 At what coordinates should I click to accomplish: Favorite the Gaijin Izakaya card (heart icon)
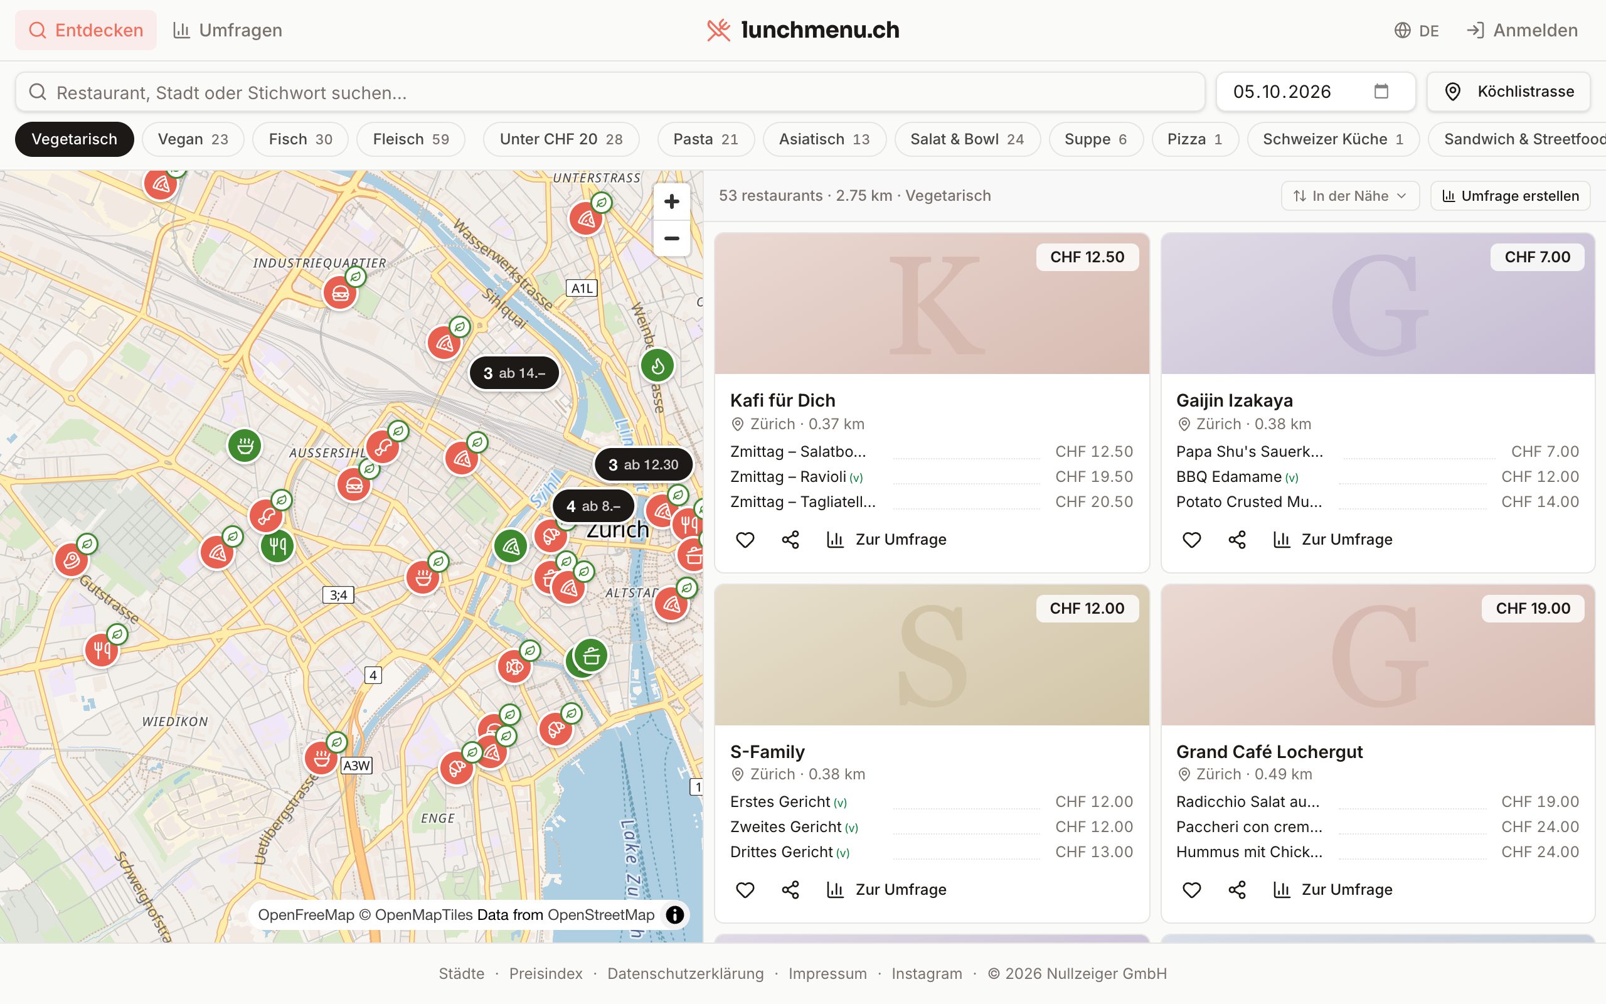1191,540
